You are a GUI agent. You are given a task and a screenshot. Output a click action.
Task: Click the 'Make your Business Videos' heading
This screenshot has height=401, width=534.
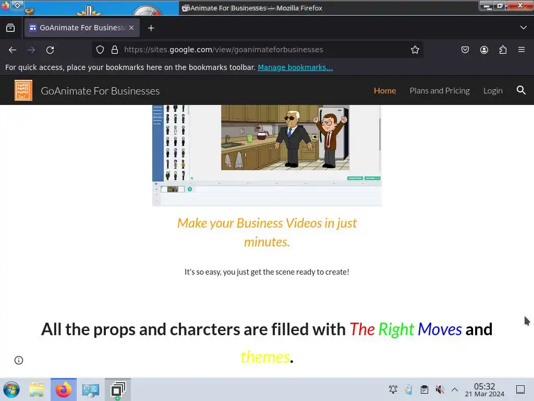266,232
